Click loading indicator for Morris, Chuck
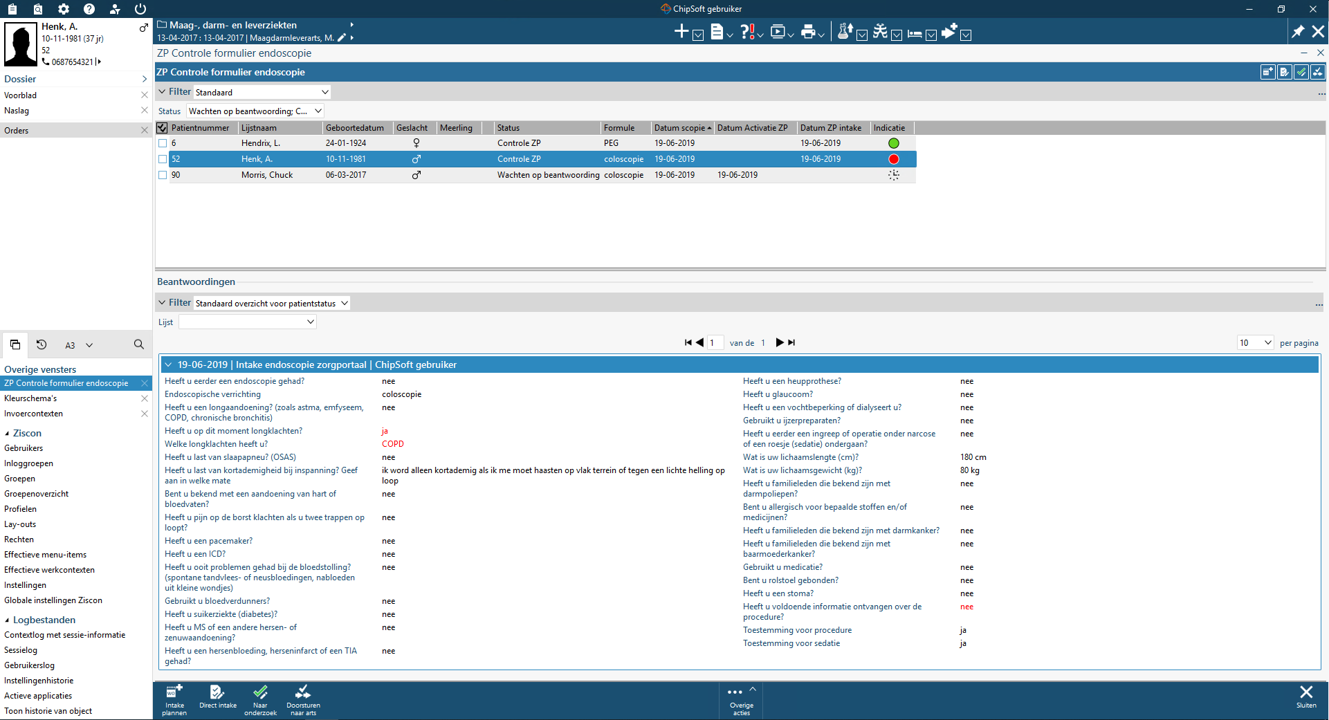1329x720 pixels. [x=894, y=175]
